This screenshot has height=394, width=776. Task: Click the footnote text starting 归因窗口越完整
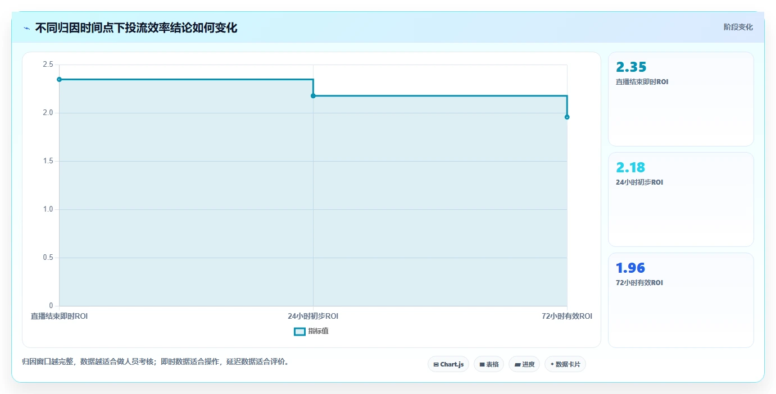click(156, 361)
